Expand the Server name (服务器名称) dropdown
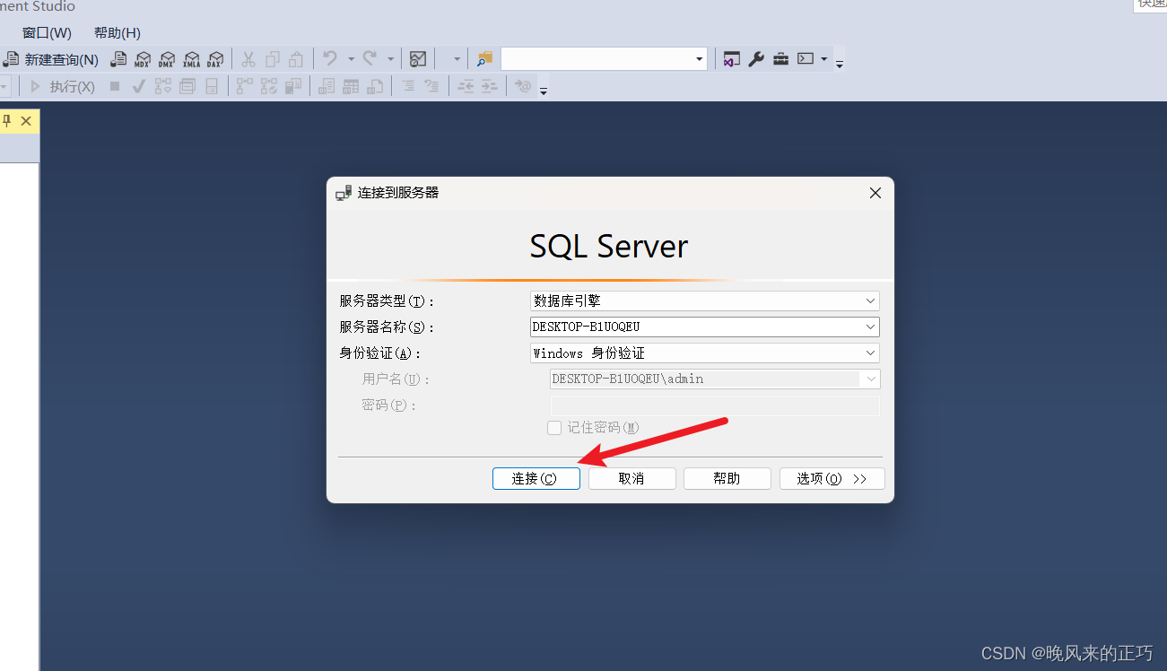 [870, 327]
